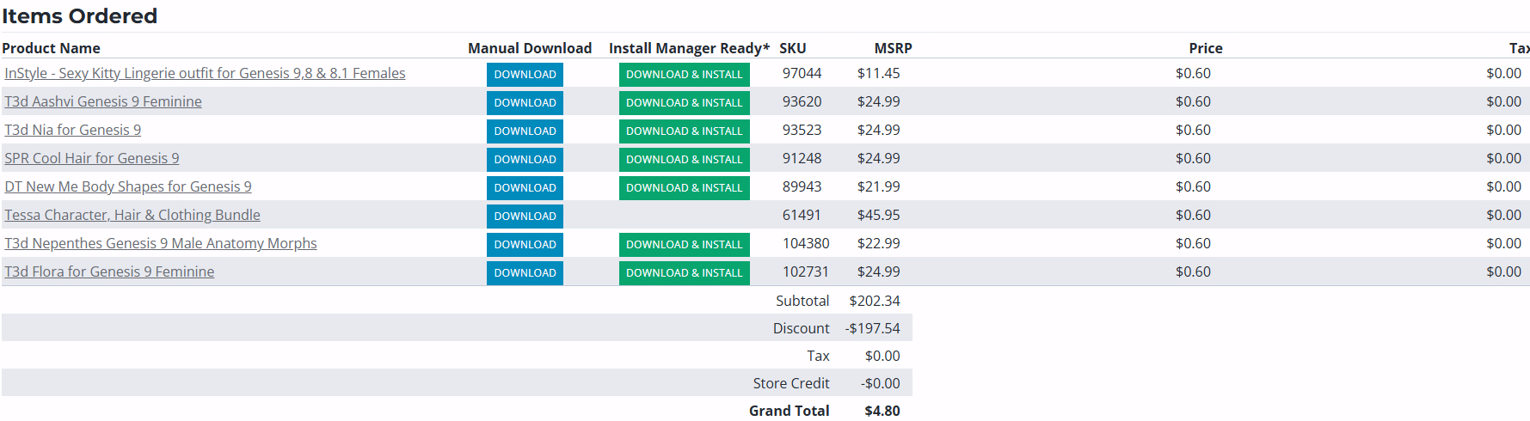Open the SPR Cool Hair for Genesis 9 link
The height and width of the screenshot is (421, 1530).
pyautogui.click(x=92, y=158)
